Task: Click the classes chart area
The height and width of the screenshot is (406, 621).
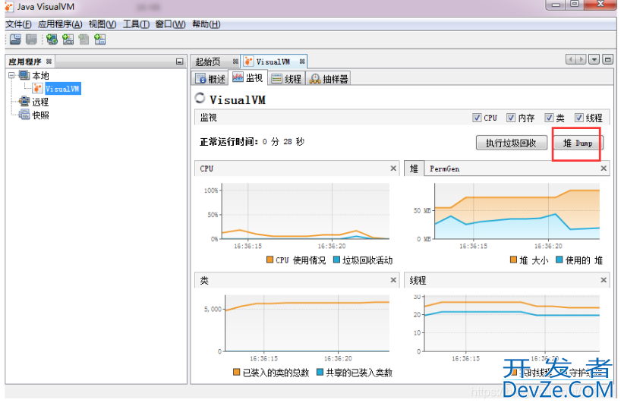Action: (x=307, y=323)
